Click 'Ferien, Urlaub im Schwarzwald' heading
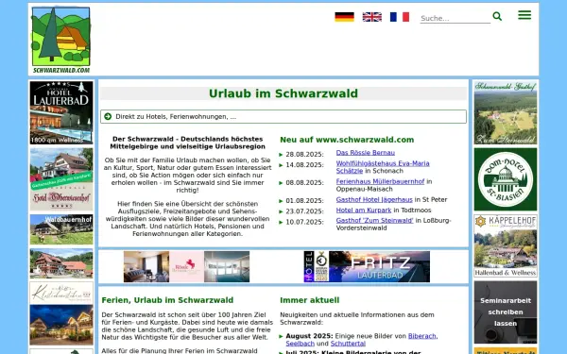This screenshot has height=354, width=567. (167, 300)
